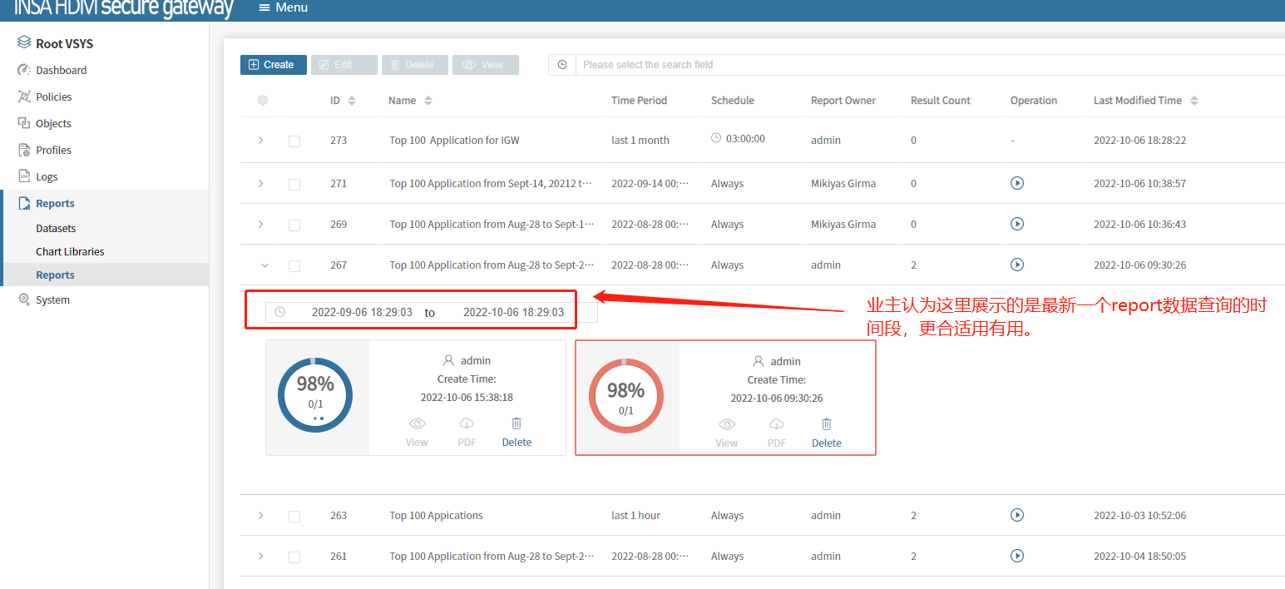Run report 271 using its play icon
This screenshot has height=589, width=1285.
[x=1016, y=183]
